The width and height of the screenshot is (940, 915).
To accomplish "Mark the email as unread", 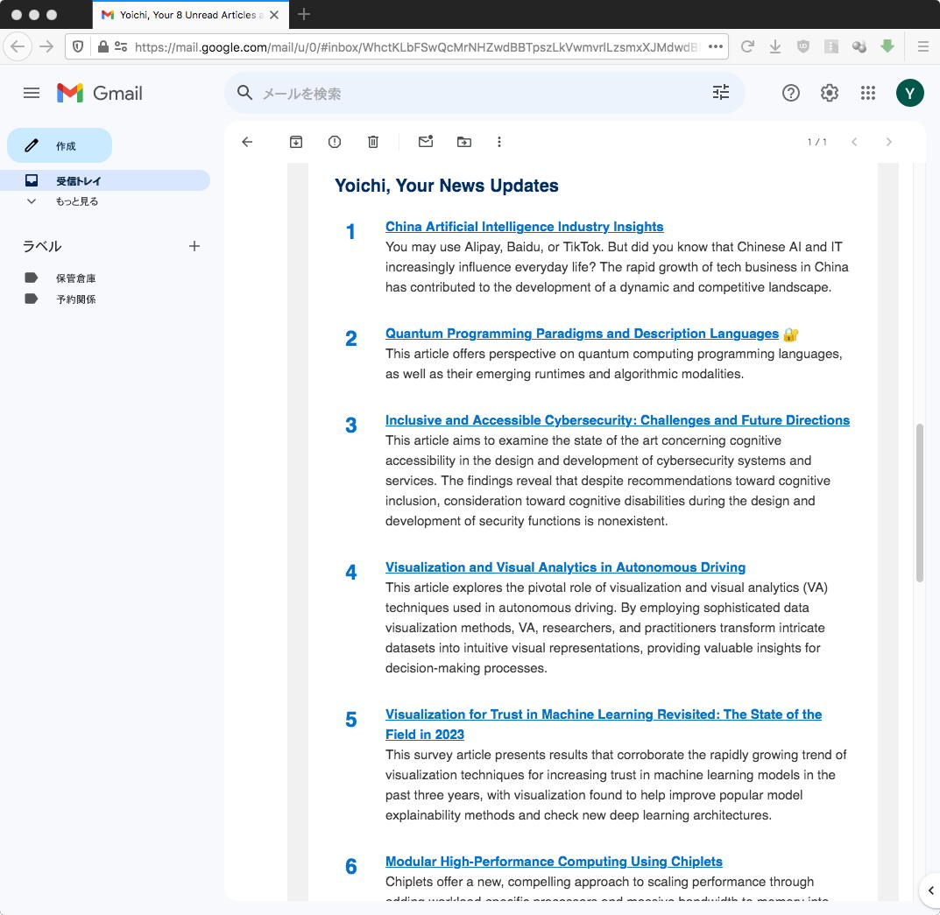I will point(426,142).
